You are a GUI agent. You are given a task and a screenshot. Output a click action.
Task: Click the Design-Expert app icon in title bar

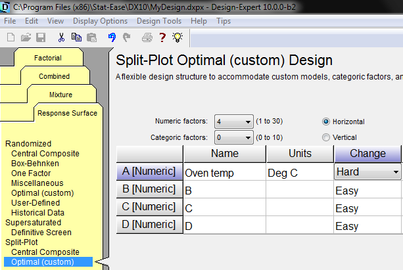tap(5, 7)
